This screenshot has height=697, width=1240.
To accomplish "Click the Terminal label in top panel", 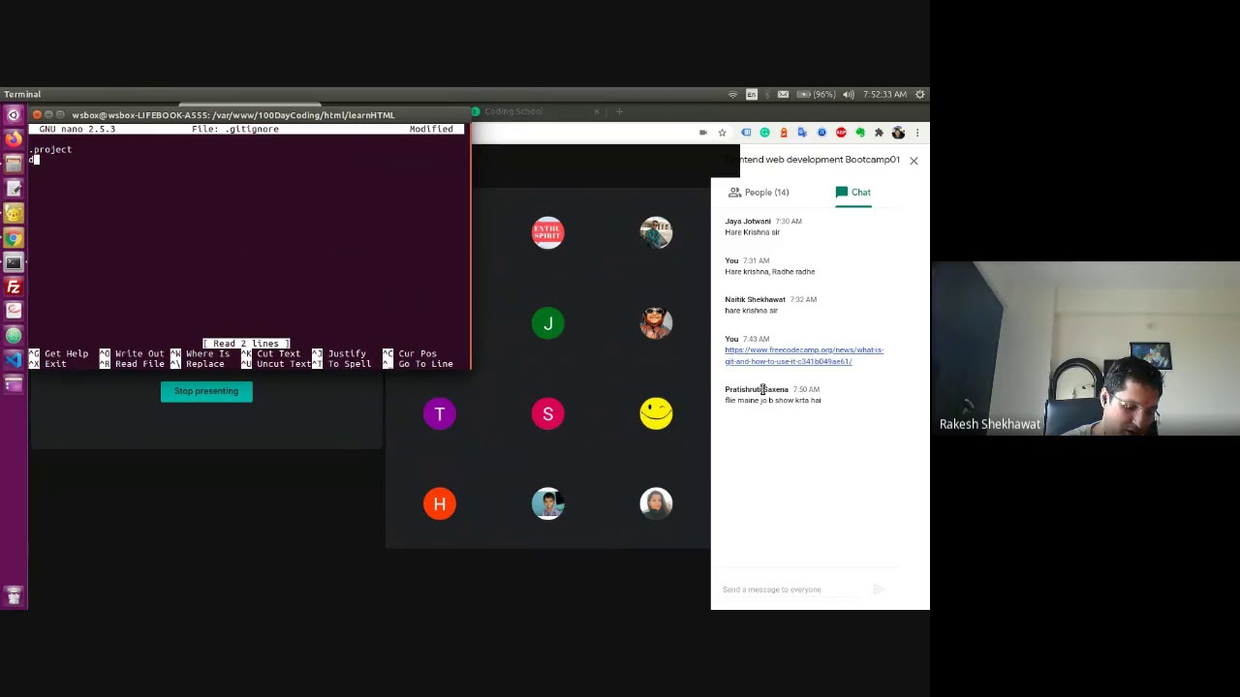I will click(22, 94).
